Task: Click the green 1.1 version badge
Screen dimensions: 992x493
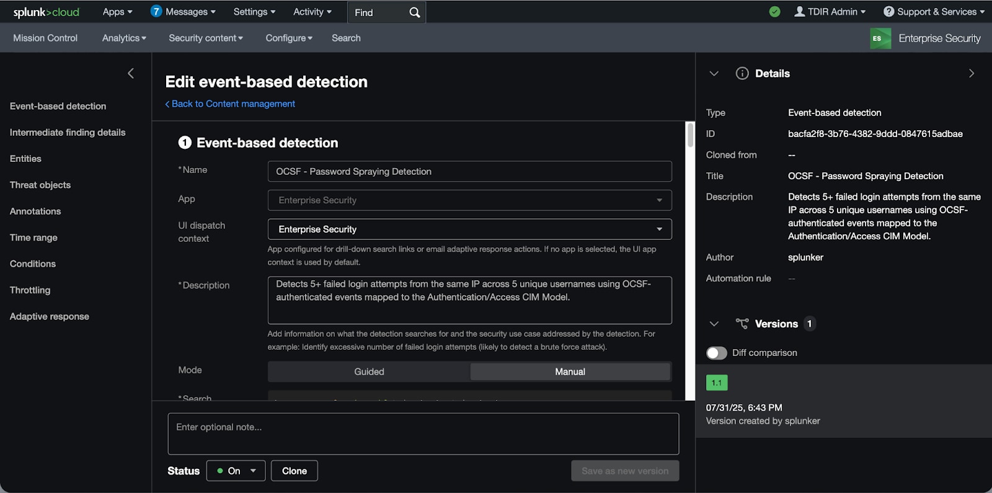Action: click(716, 383)
